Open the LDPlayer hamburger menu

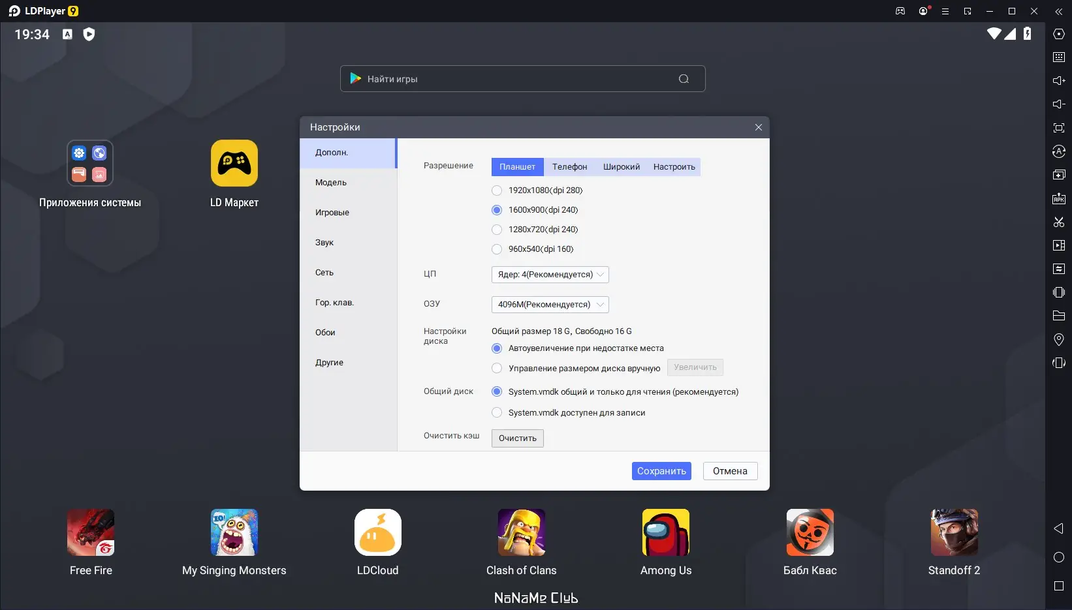[945, 11]
